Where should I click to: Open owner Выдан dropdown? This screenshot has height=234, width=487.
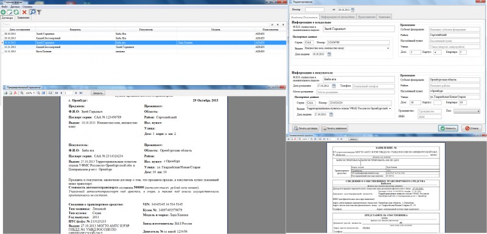[388, 49]
